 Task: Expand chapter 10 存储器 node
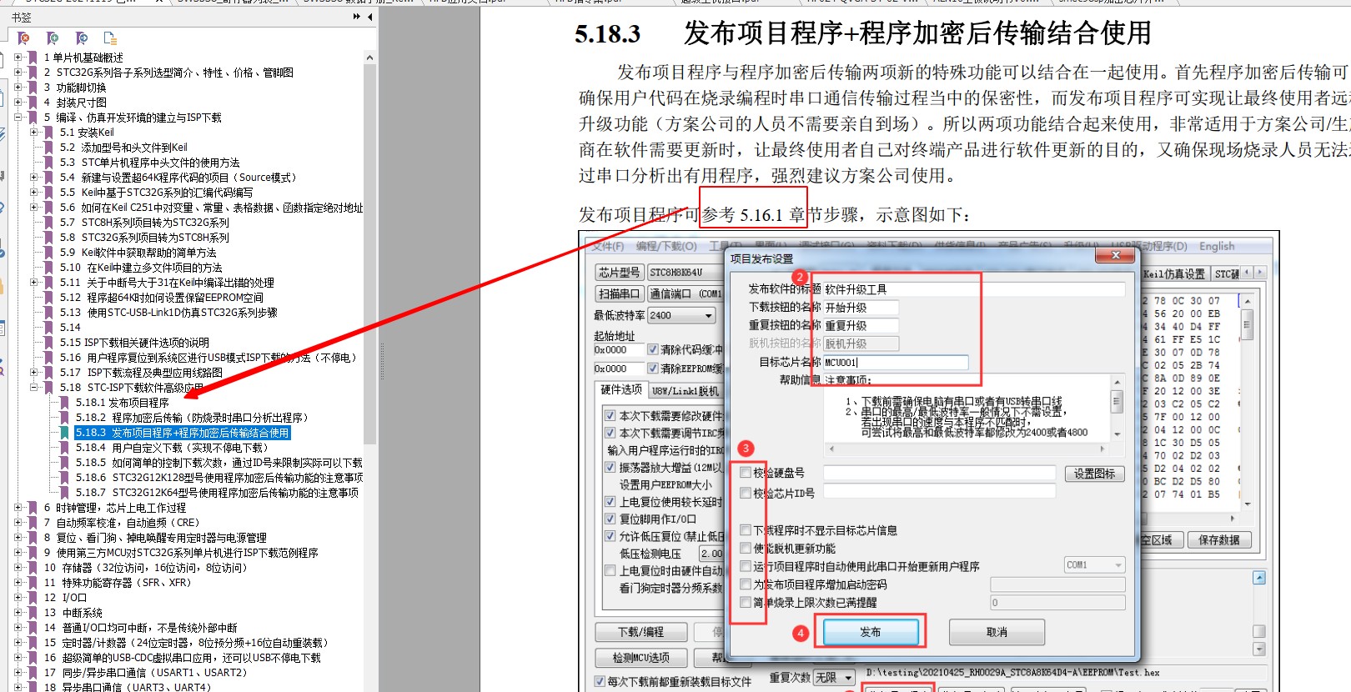click(x=18, y=568)
